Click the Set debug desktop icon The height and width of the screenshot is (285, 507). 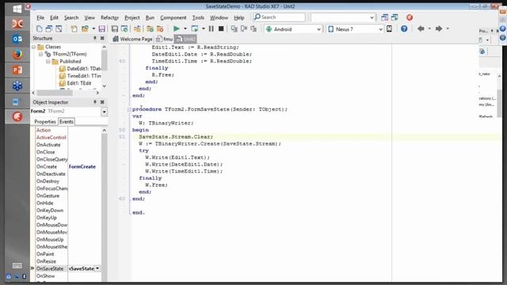click(395, 17)
